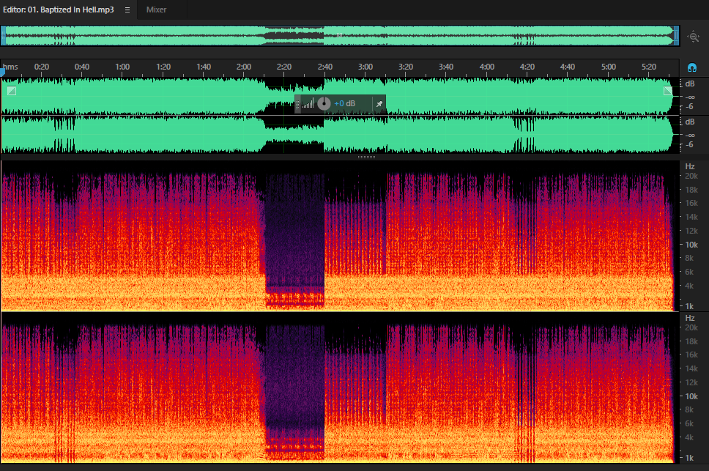Click the fade-out handle on the waveform
Viewport: 709px width, 471px height.
668,91
